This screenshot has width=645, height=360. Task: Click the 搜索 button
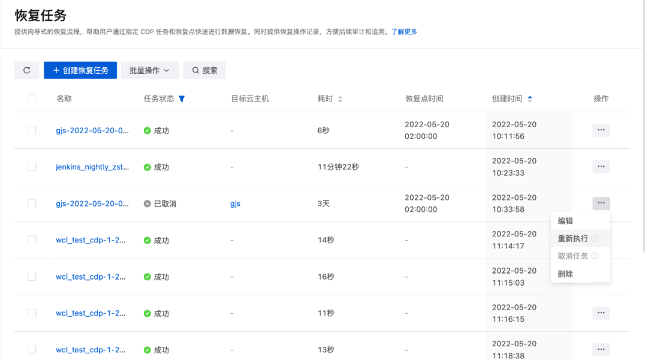click(x=204, y=70)
